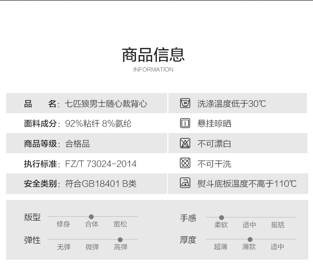Click the 柔软 option label
This screenshot has width=313, height=266.
point(221,225)
